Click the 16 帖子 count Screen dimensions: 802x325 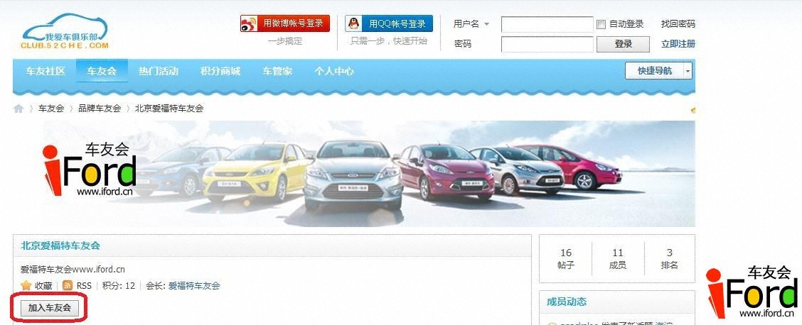566,259
